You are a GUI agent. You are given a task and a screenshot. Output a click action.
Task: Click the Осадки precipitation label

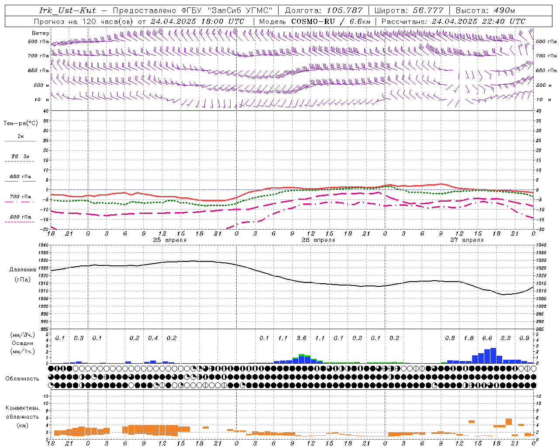23,343
